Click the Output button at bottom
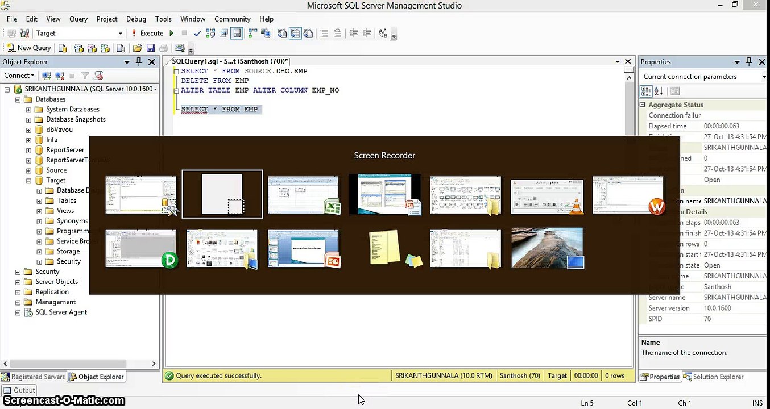Image resolution: width=770 pixels, height=409 pixels. (20, 390)
